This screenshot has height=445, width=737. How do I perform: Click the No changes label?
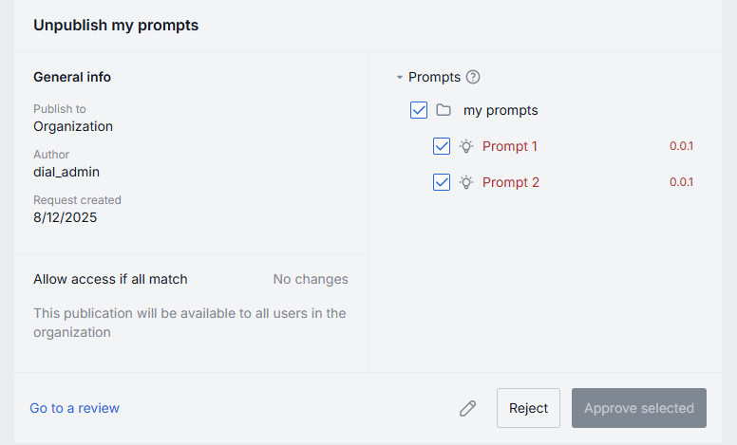coord(311,279)
